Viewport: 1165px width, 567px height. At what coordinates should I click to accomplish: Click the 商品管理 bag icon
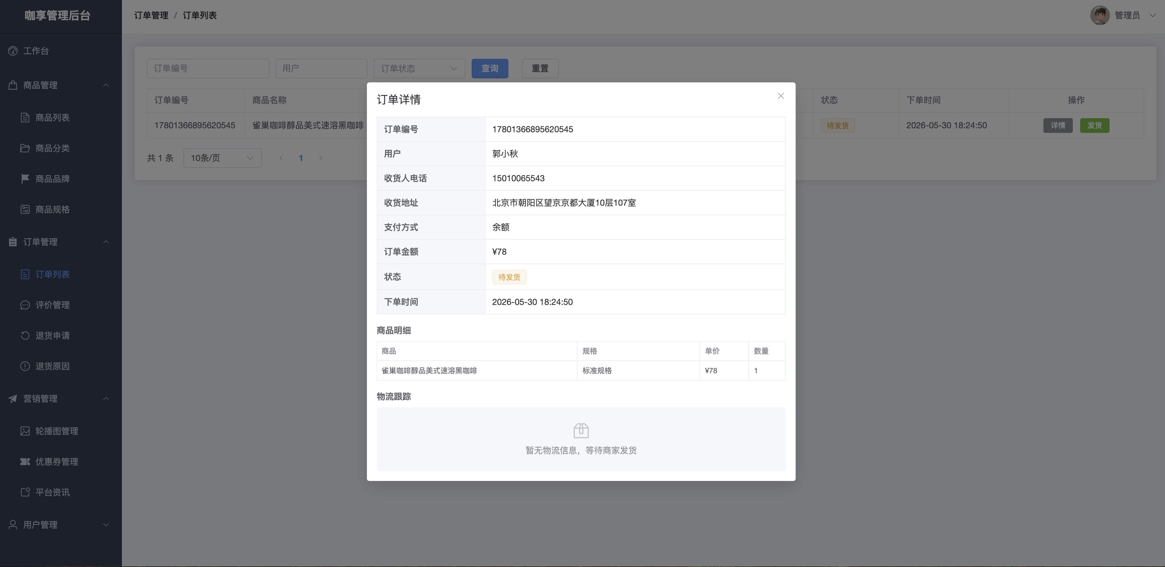tap(13, 85)
